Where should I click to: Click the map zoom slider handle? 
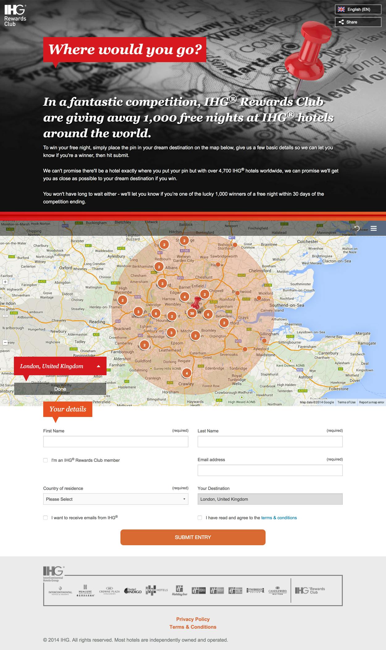pyautogui.click(x=5, y=316)
